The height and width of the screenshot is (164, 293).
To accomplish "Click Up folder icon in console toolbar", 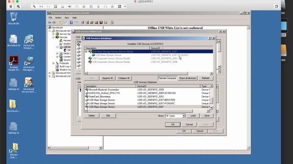I will pyautogui.click(x=61, y=22).
